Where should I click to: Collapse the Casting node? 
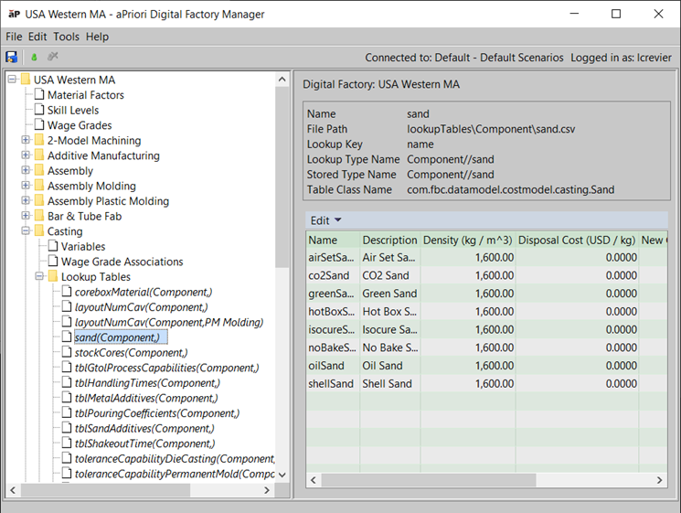(26, 231)
